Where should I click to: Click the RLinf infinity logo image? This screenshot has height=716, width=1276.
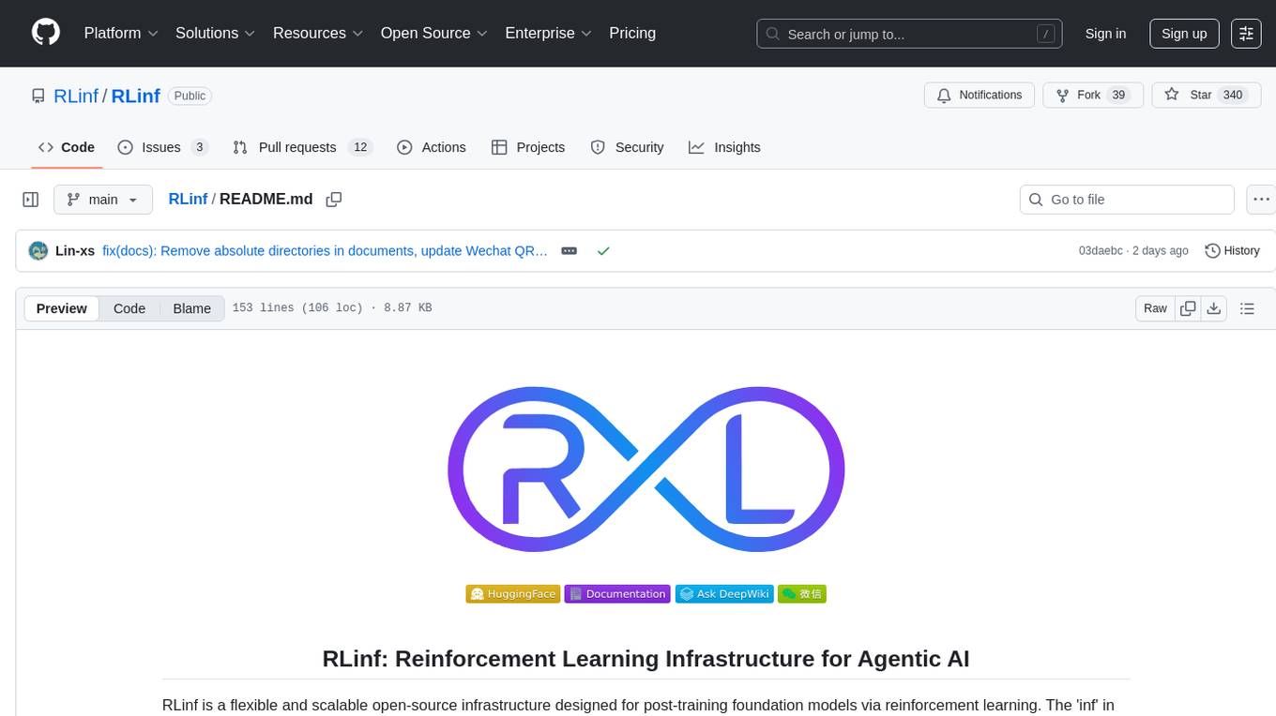[x=646, y=469]
